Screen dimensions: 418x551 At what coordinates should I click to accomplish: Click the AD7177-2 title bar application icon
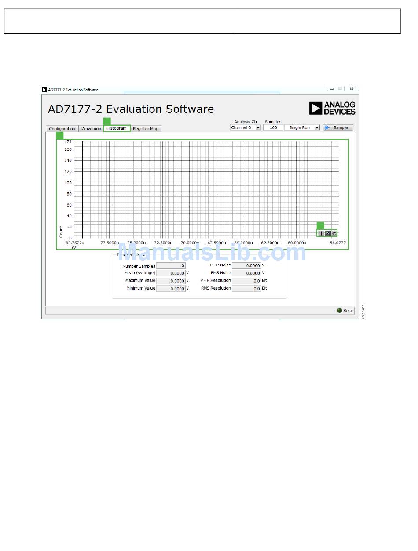tap(44, 90)
